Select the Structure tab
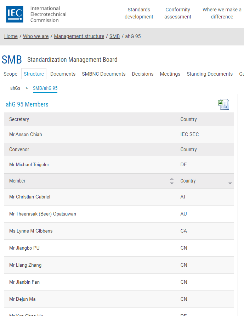Screen dimensions: 244x316 coord(34,74)
